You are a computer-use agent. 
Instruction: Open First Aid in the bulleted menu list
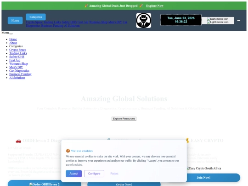(x=15, y=60)
